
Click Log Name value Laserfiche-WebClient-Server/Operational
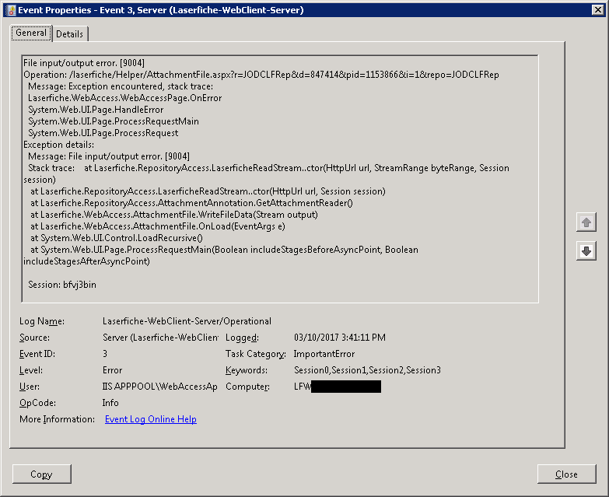tap(187, 321)
